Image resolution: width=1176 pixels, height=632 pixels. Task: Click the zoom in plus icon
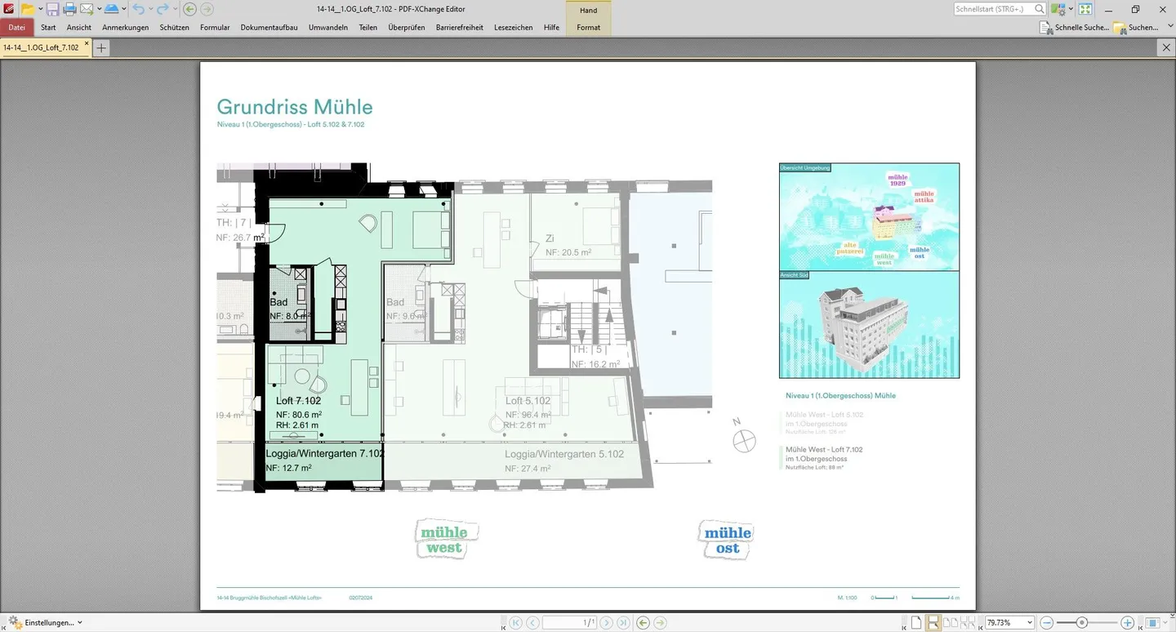point(1127,623)
